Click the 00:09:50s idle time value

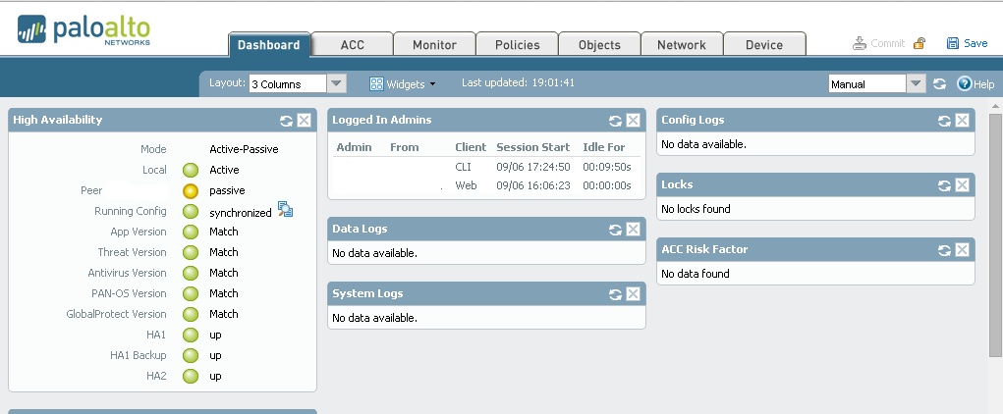coord(607,167)
